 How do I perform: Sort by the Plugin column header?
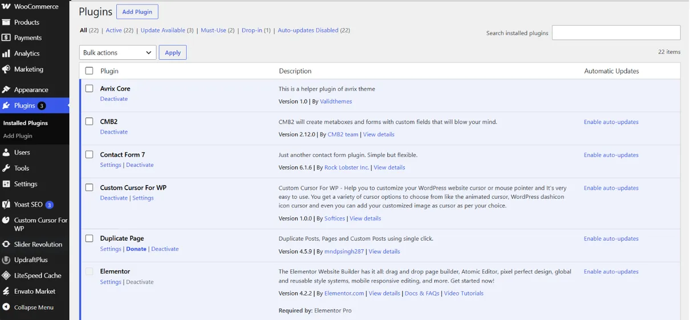point(109,71)
